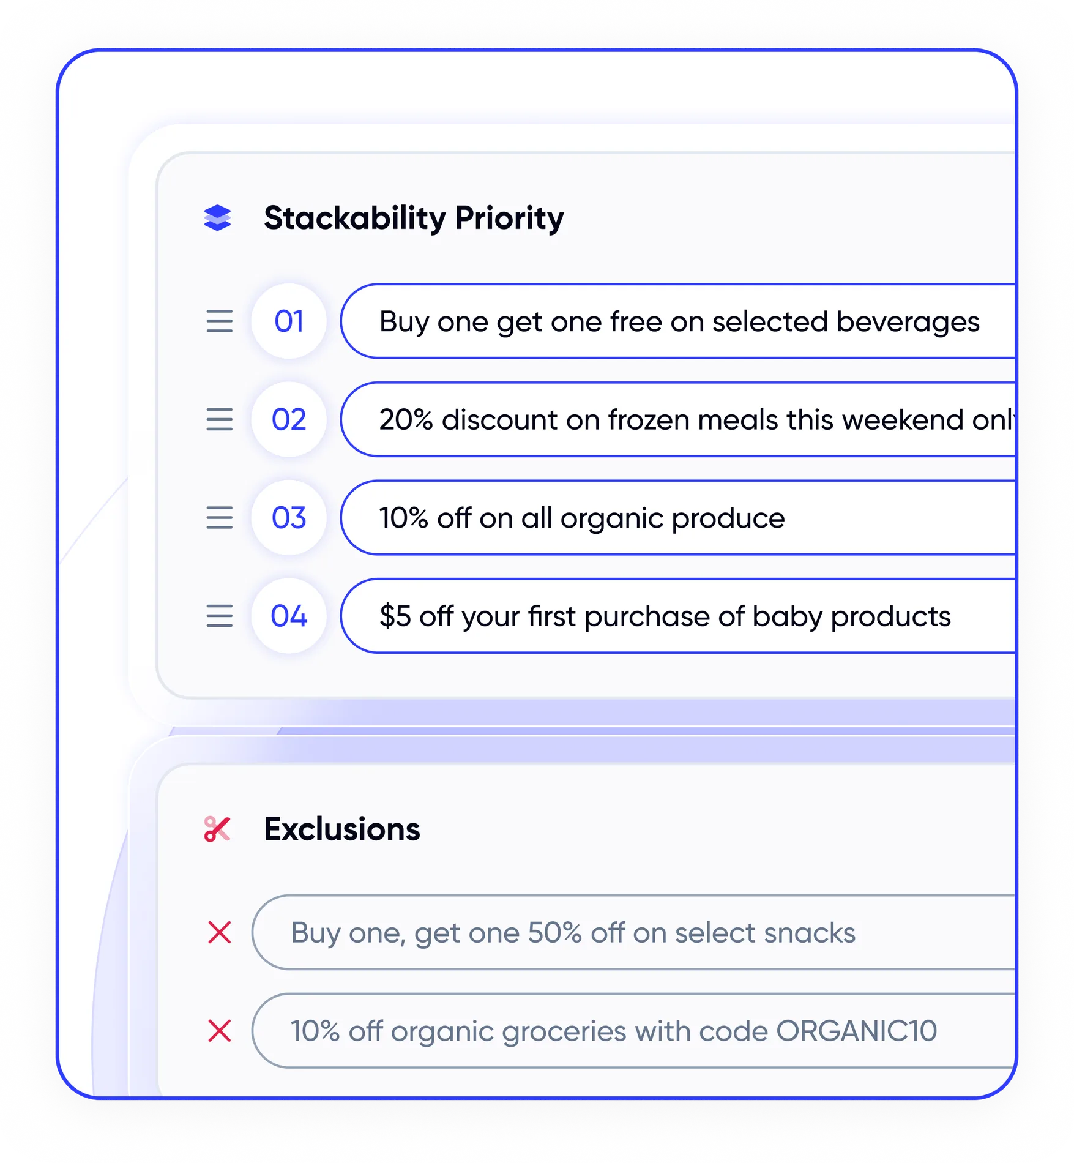
Task: Click drag handle for frozen meals discount
Action: (x=219, y=420)
